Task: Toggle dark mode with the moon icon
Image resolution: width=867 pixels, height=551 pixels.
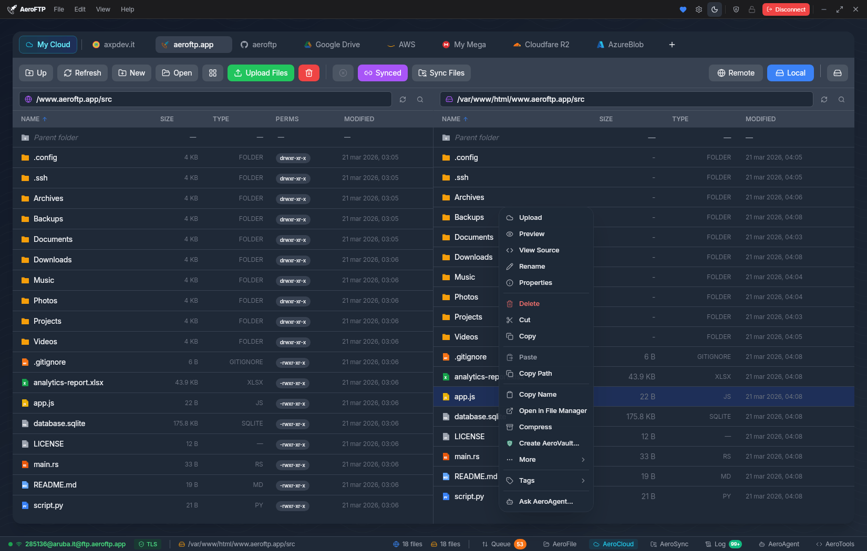Action: [x=715, y=9]
